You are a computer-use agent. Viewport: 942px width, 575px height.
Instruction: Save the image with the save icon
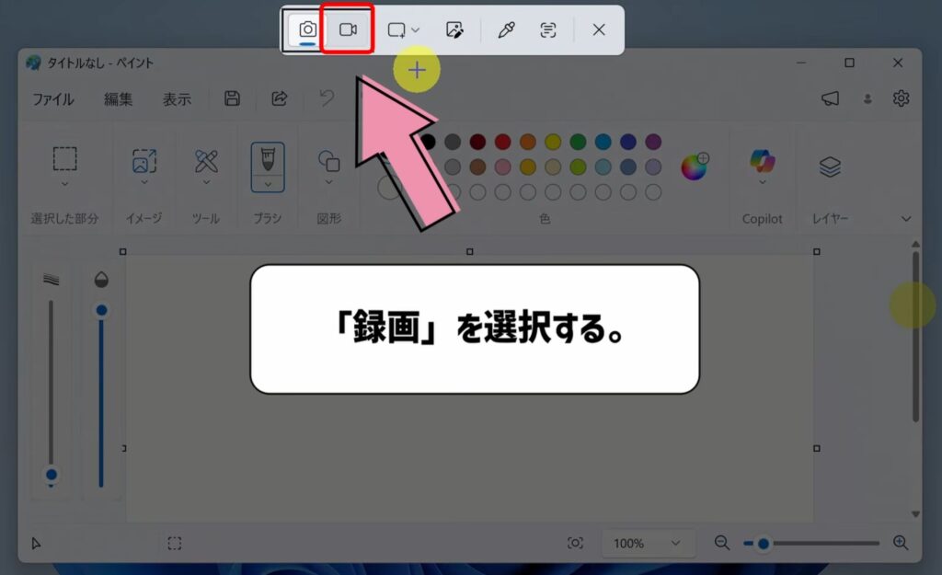[x=230, y=98]
